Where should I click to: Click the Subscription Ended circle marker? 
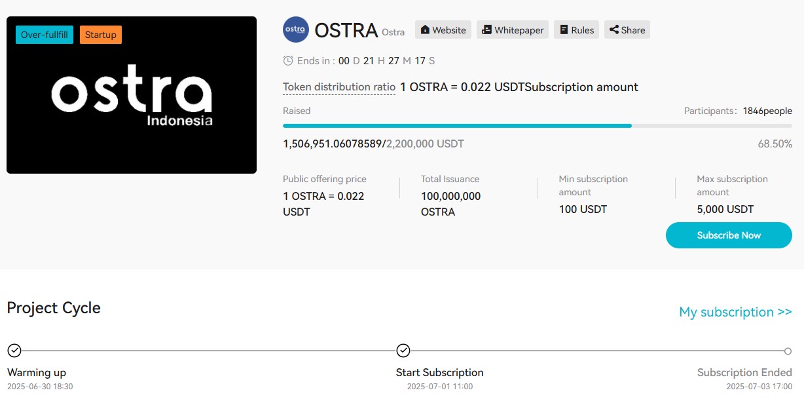click(788, 351)
